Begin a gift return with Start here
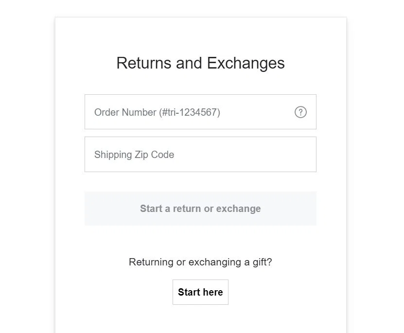 click(200, 292)
